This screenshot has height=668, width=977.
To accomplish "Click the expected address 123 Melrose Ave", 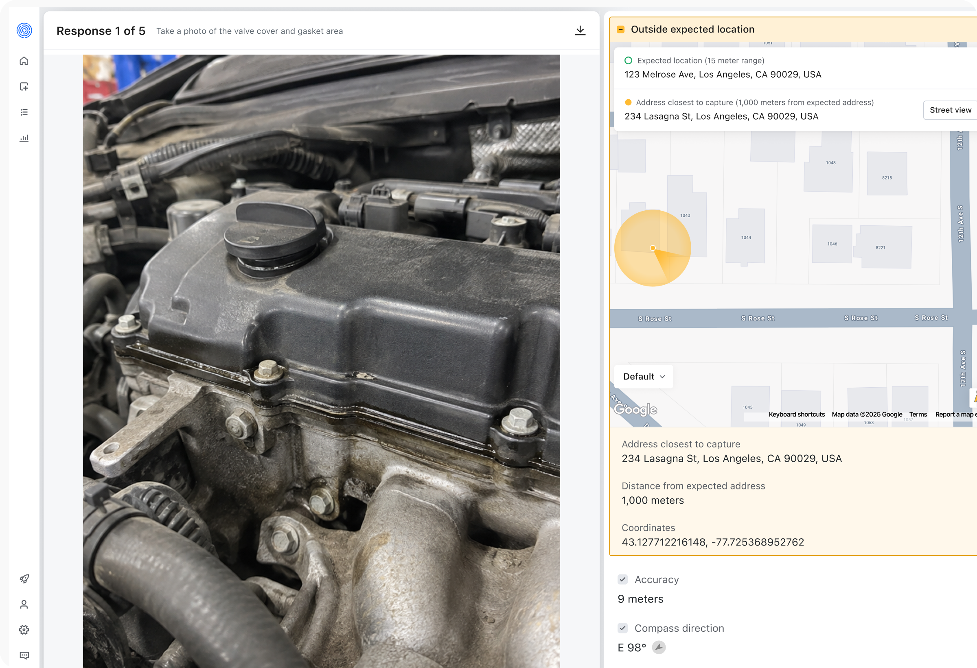I will click(723, 74).
